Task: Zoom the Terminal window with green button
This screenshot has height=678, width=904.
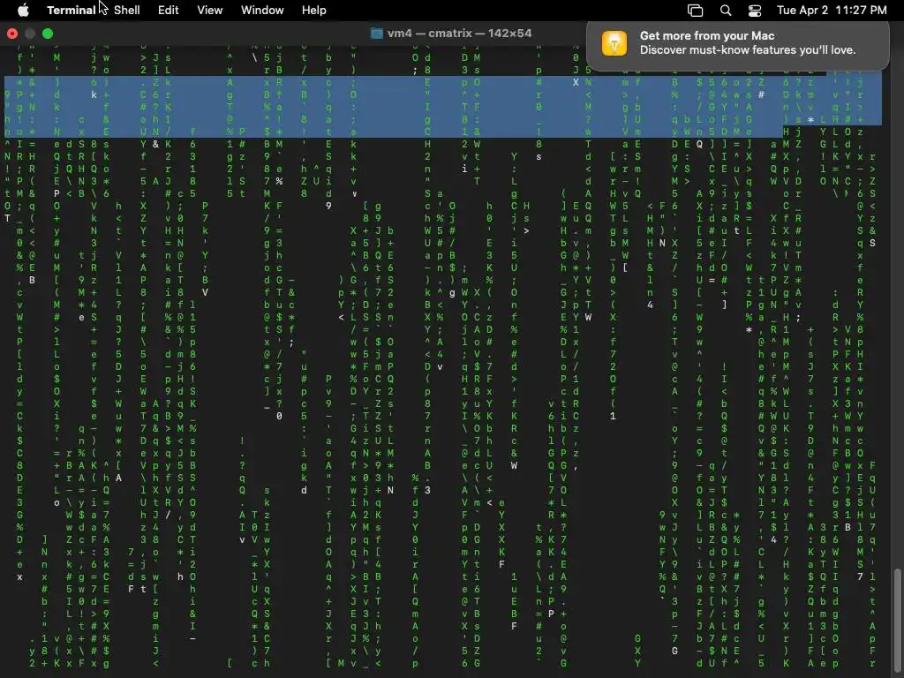Action: 48,34
